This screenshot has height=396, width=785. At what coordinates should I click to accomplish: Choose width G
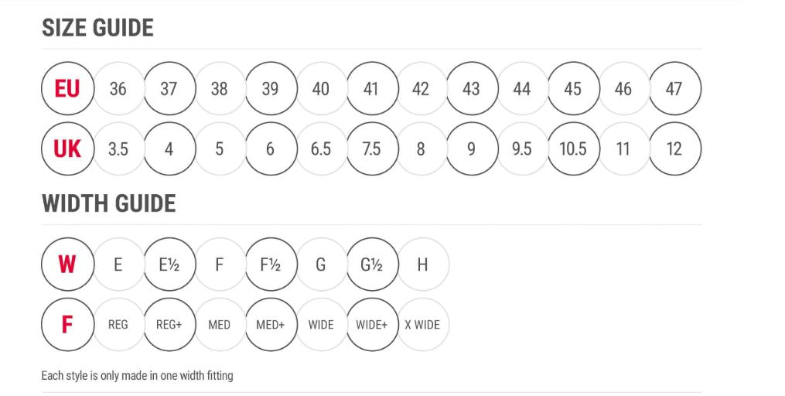point(321,265)
